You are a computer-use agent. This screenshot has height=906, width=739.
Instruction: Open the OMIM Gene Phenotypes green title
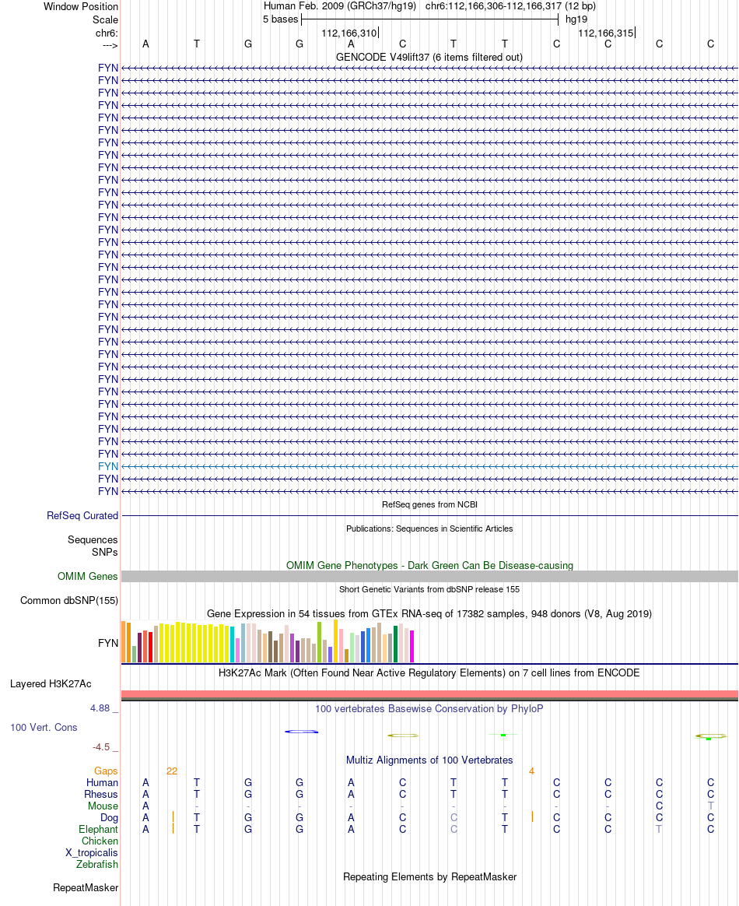click(429, 565)
